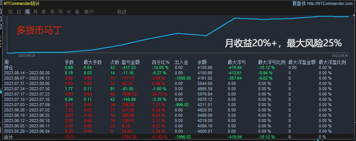Click the 最大浮亏比例 column header
356x141 pixels.
(x=272, y=63)
